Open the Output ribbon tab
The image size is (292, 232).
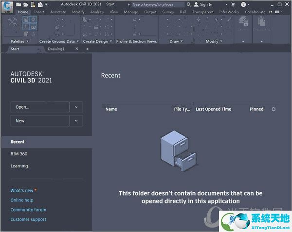pyautogui.click(x=150, y=12)
